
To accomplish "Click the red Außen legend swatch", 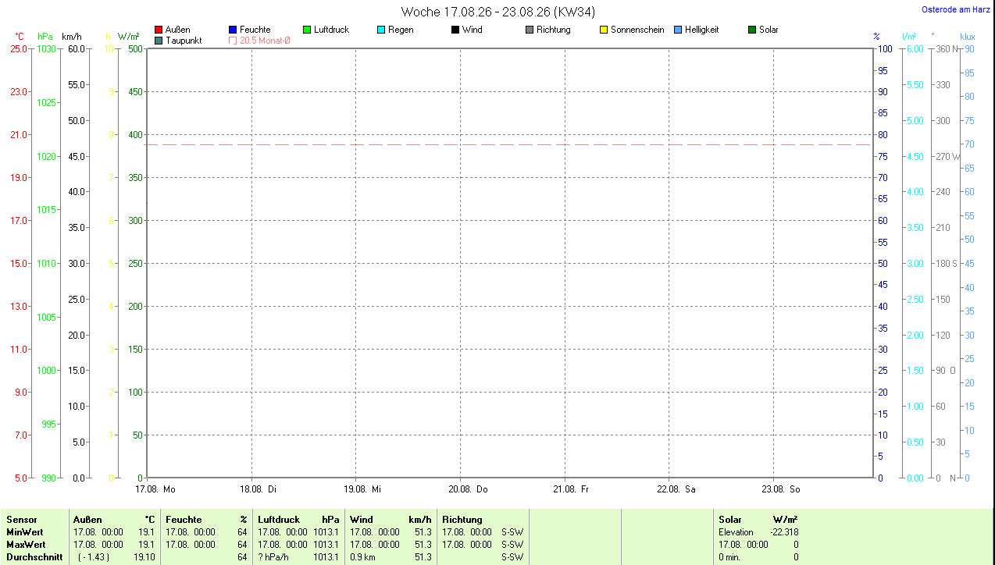I will pos(159,30).
